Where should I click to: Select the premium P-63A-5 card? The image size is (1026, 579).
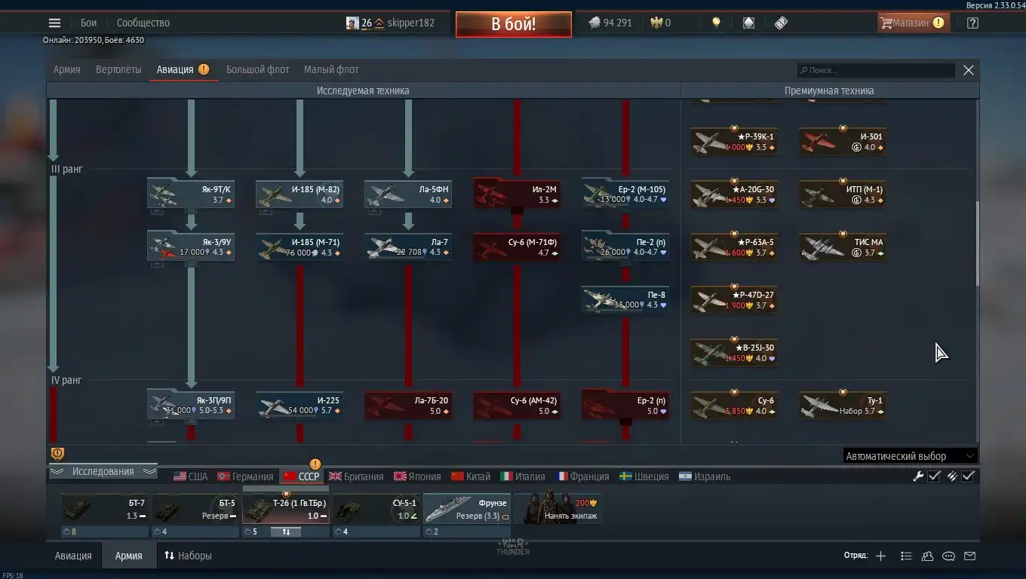(734, 247)
